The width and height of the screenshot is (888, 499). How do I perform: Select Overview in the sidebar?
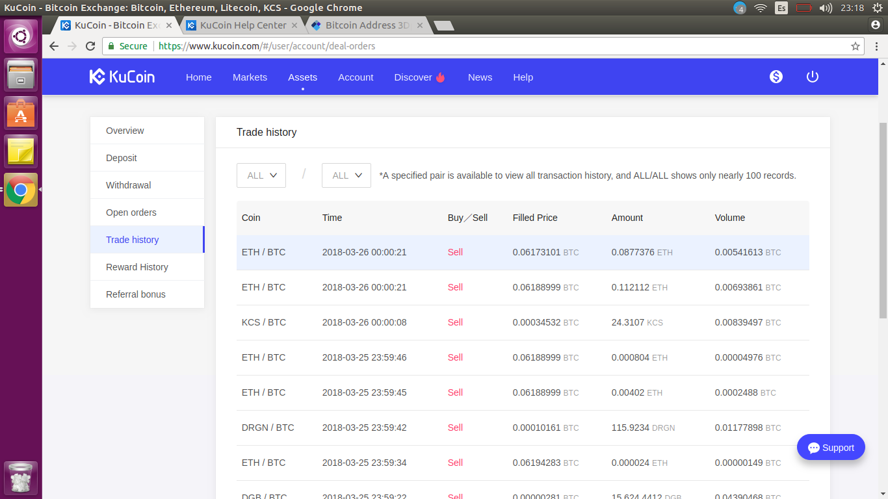pyautogui.click(x=148, y=131)
